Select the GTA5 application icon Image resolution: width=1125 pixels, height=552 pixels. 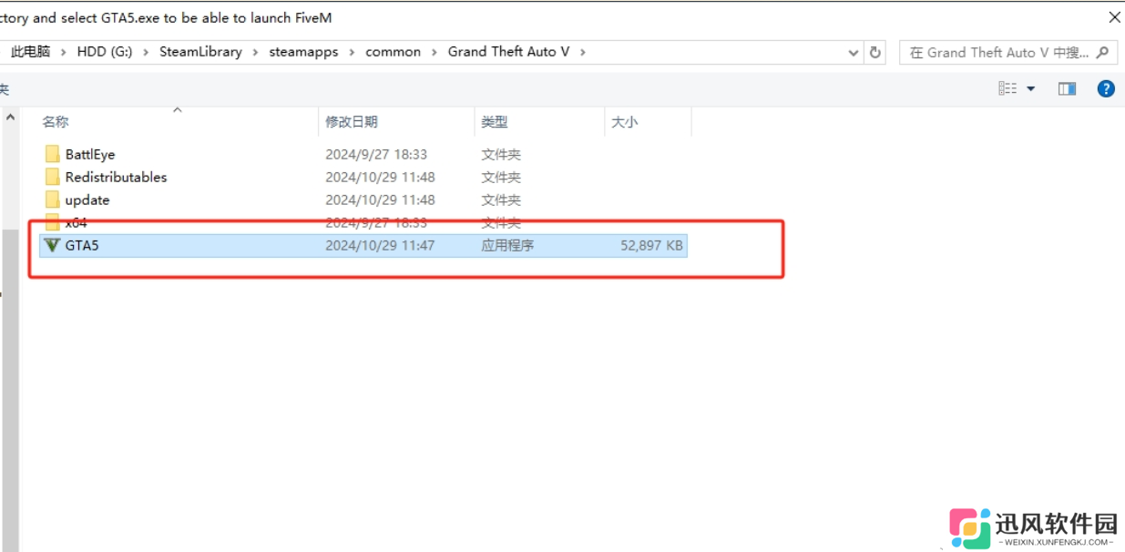(x=52, y=245)
